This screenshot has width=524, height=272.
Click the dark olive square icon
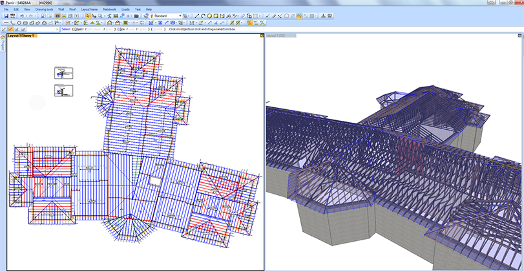click(x=125, y=23)
